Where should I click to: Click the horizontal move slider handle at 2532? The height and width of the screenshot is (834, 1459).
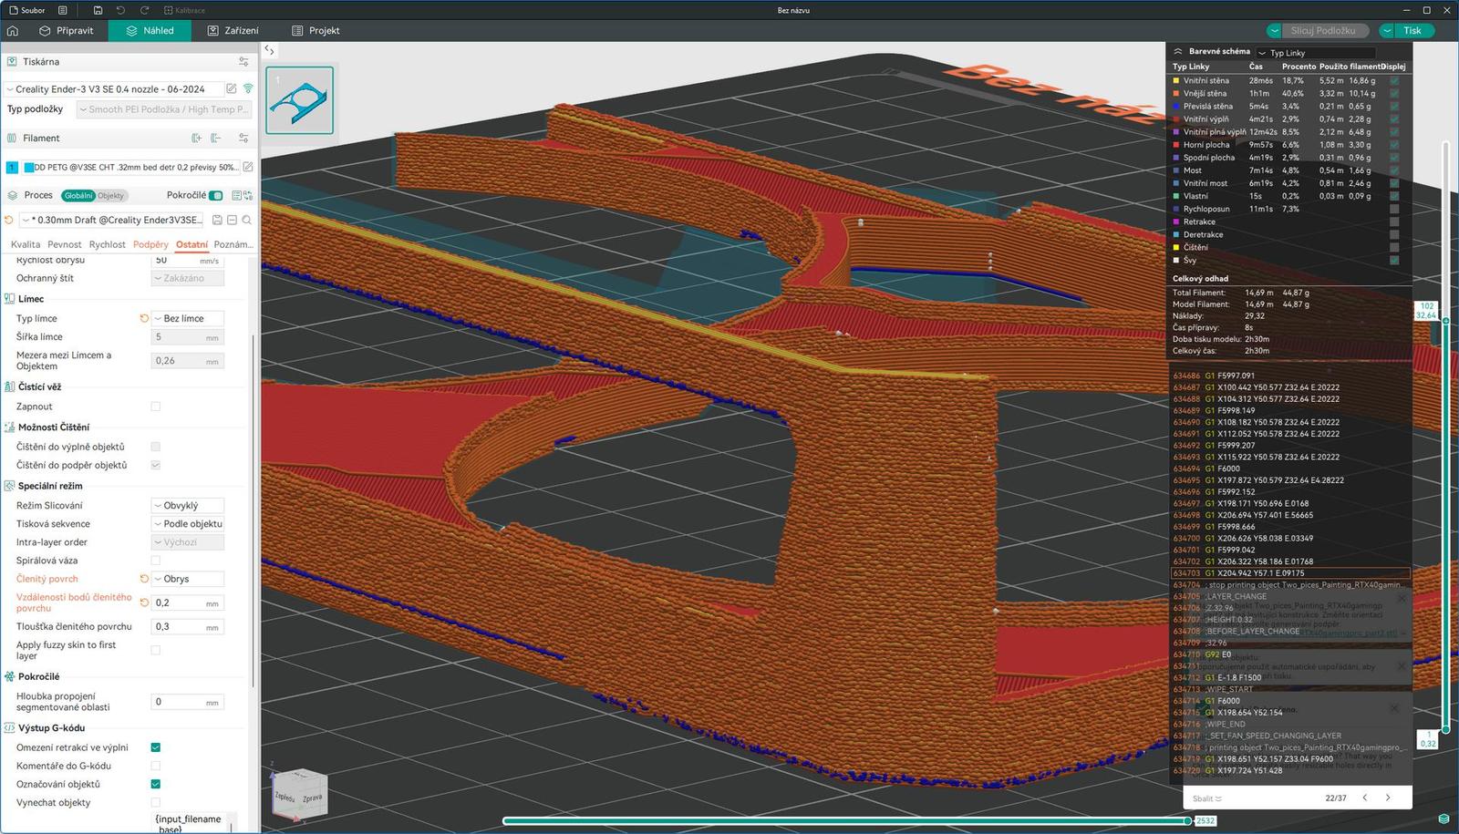click(x=1187, y=820)
